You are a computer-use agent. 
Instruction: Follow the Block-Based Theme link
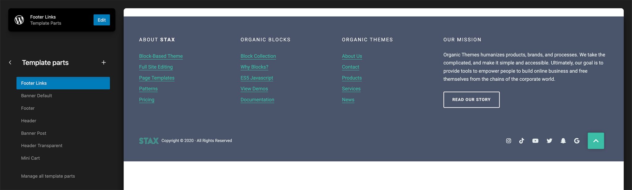[161, 56]
